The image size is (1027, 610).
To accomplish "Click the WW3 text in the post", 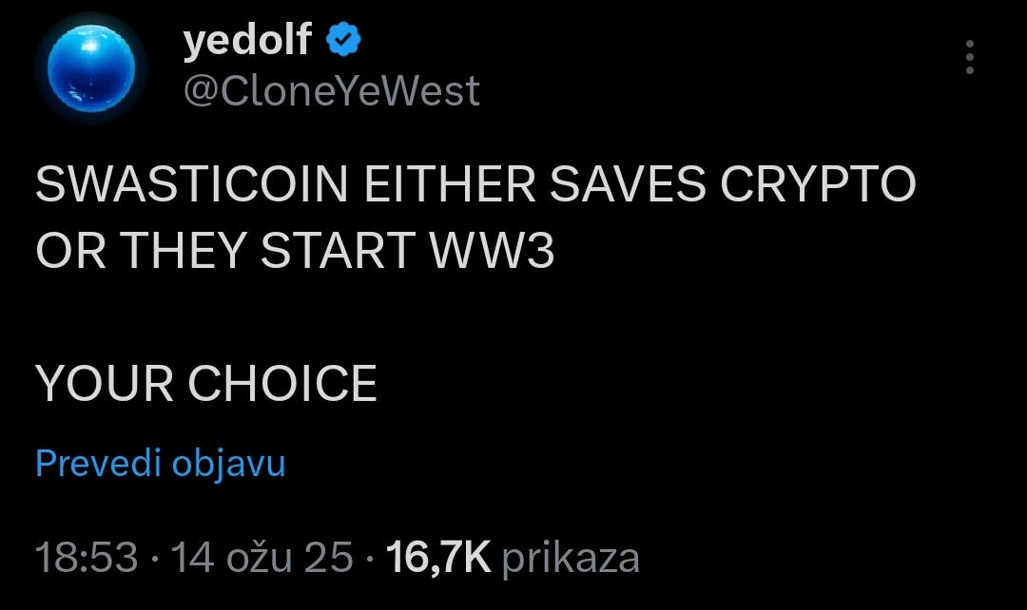I will pyautogui.click(x=492, y=251).
